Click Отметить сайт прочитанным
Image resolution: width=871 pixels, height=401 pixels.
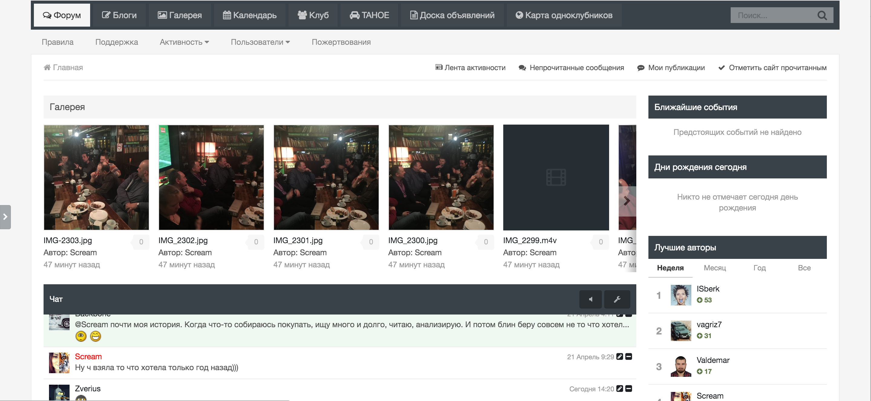(x=772, y=68)
